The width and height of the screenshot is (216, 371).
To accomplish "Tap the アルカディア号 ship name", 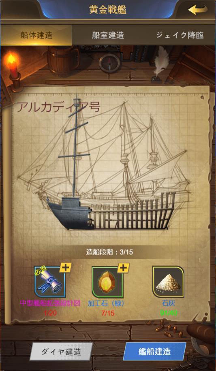I will click(x=58, y=107).
